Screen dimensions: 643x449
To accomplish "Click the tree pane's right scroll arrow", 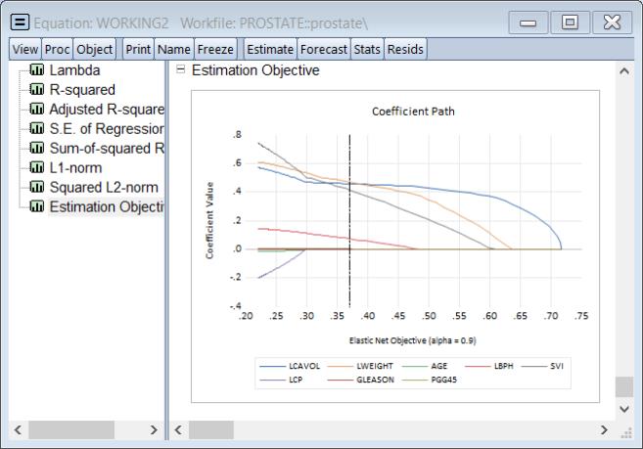I will 153,429.
